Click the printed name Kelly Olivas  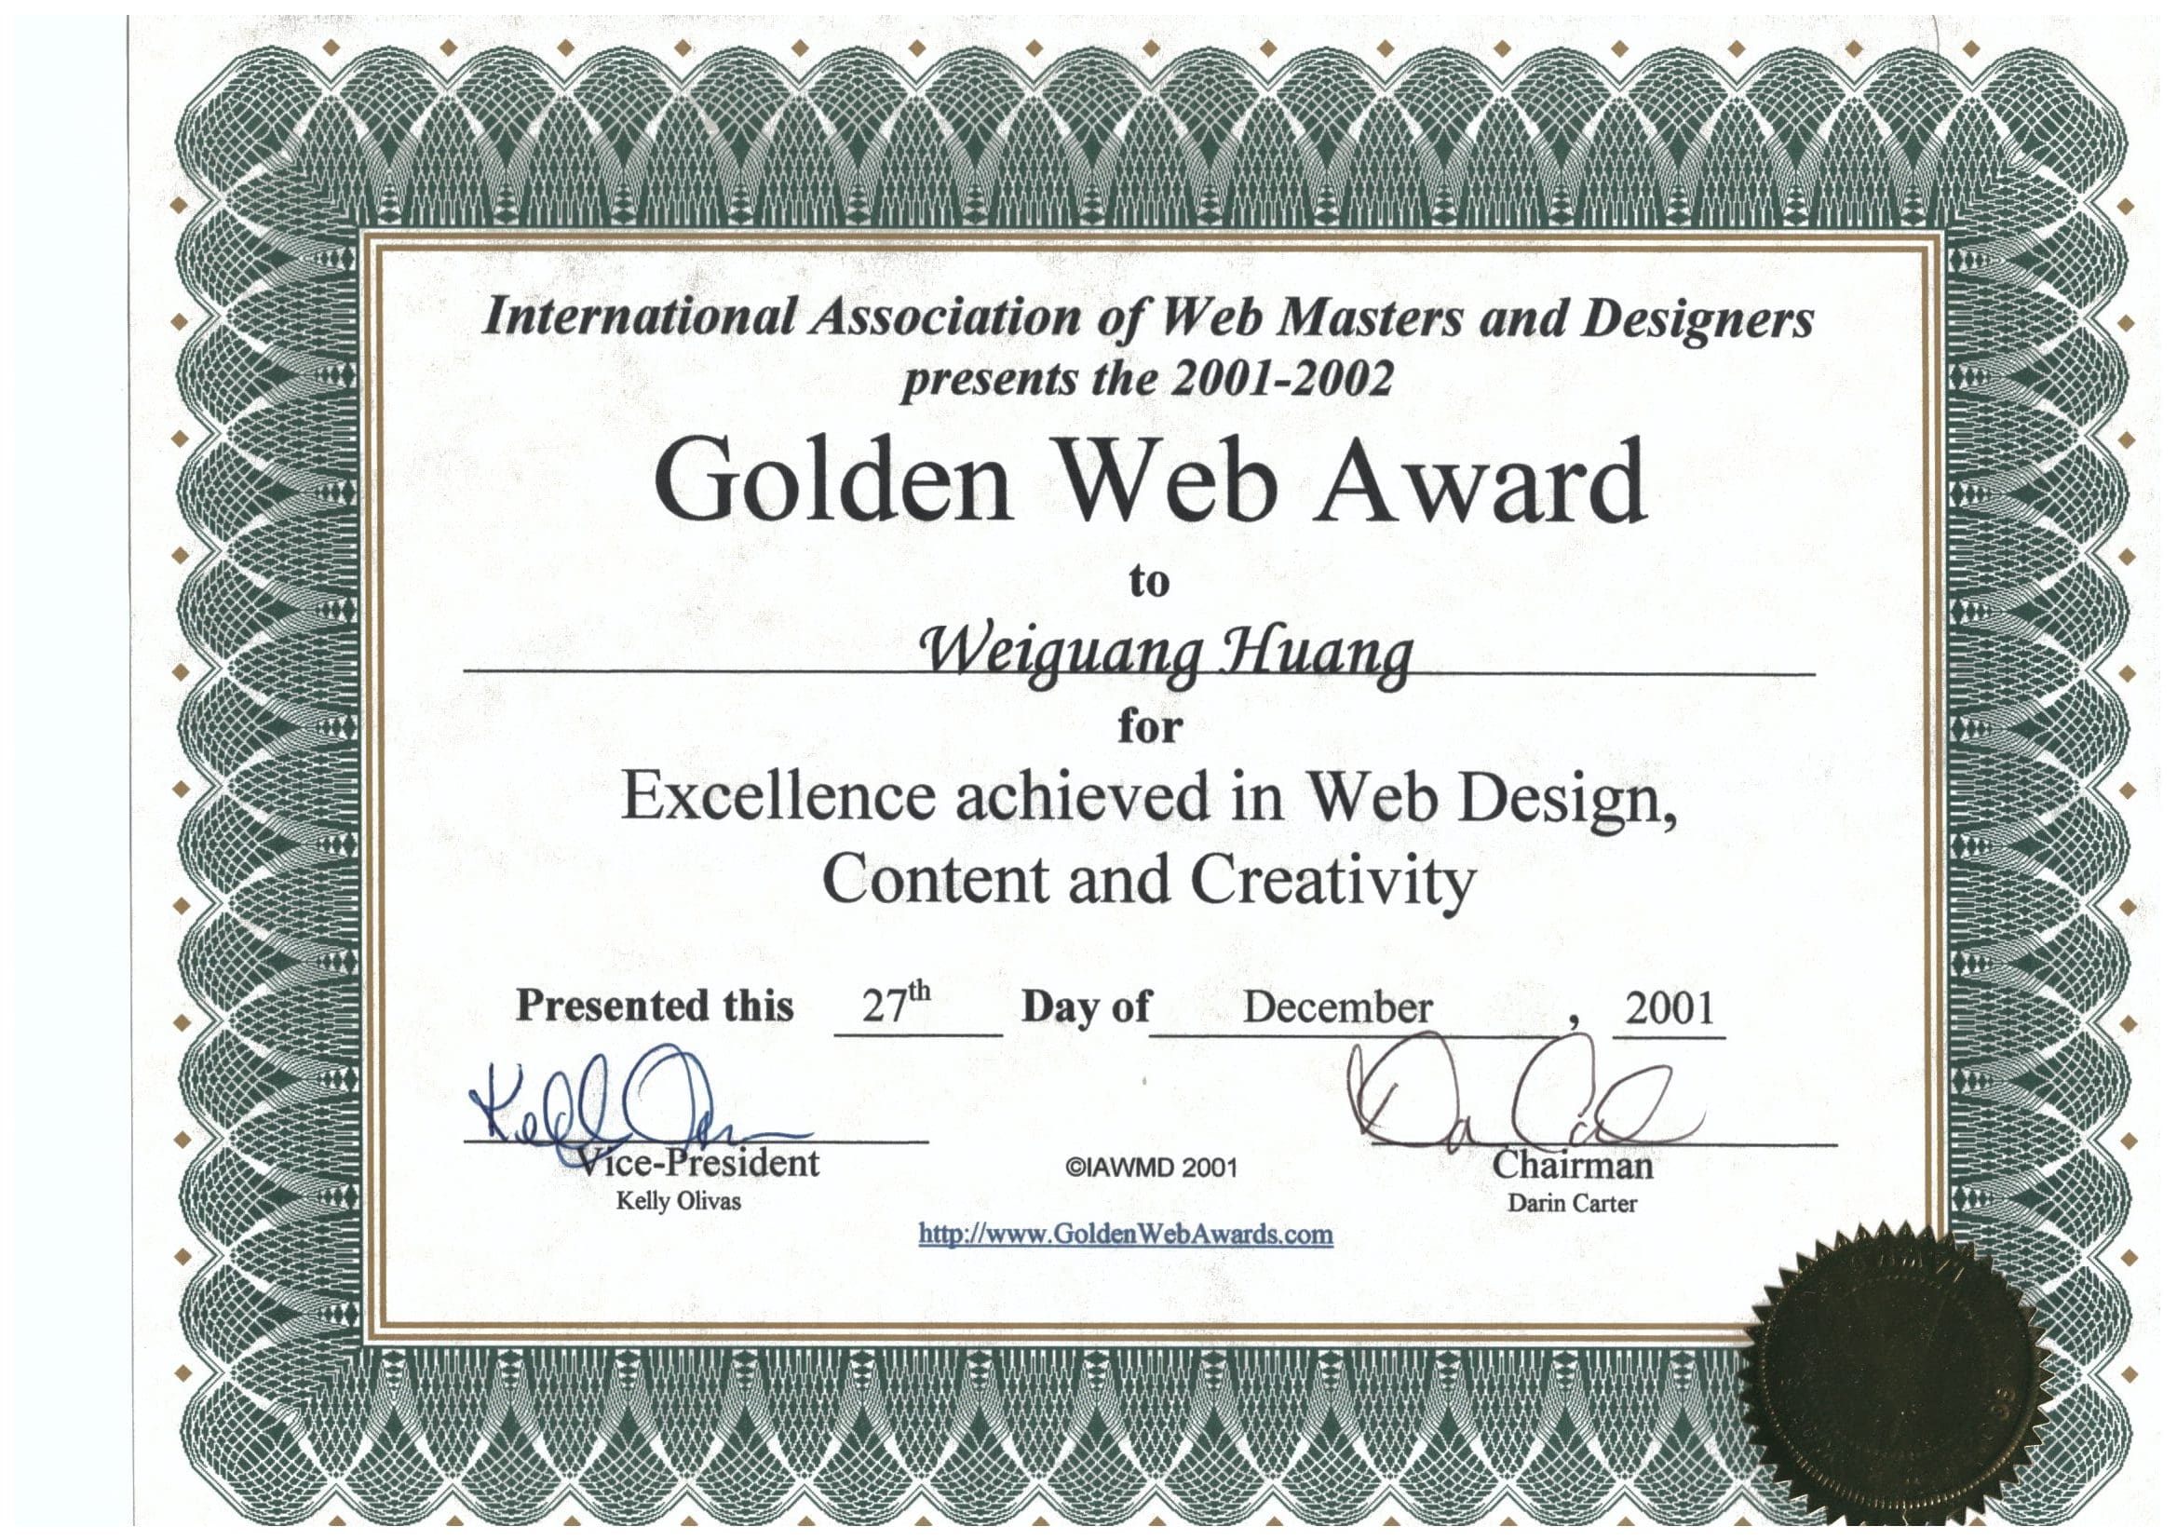[x=678, y=1201]
